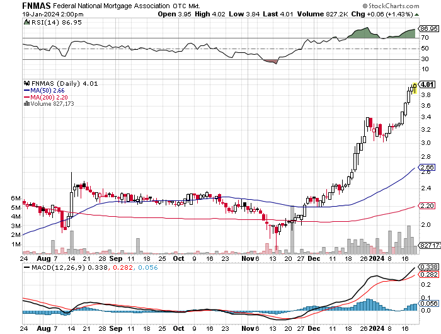Click the tallest gray volume bar near Nov 20
This screenshot has height=334, width=441.
[x=292, y=230]
